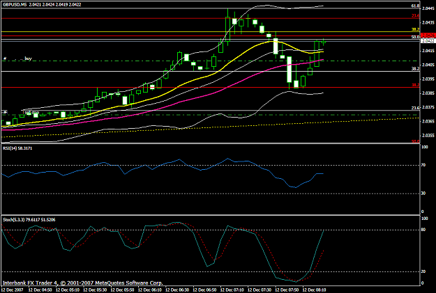436x293 pixels.
Task: Click the '12 Dec 06:10' time label
Action: pyautogui.click(x=150, y=290)
